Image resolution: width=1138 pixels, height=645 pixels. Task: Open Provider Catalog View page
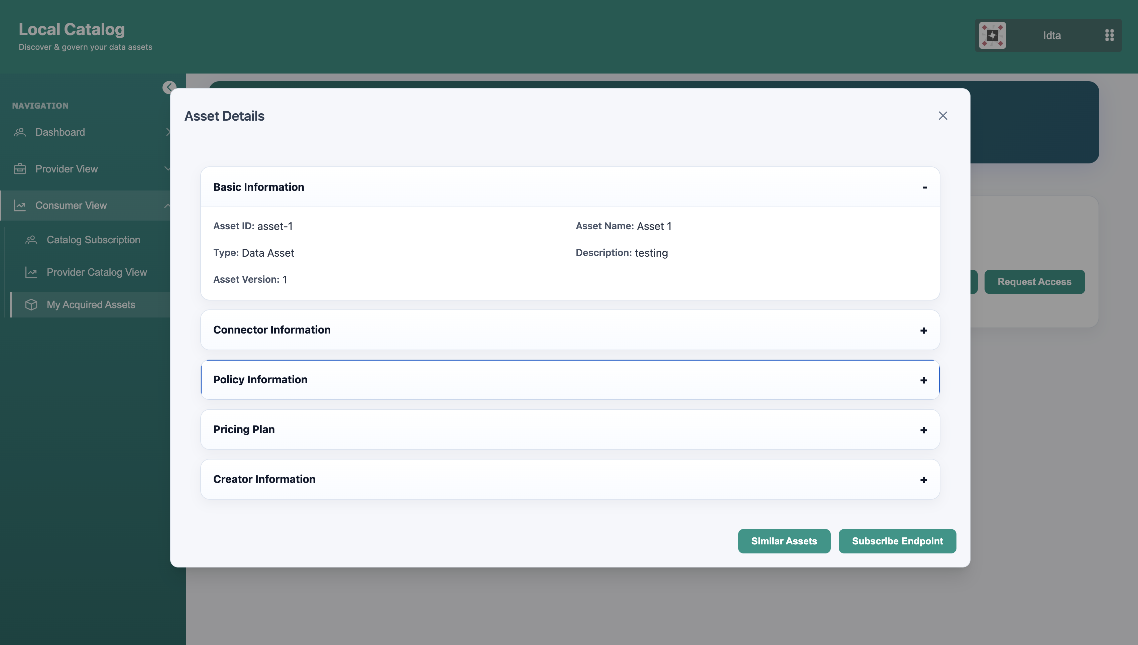pyautogui.click(x=97, y=272)
